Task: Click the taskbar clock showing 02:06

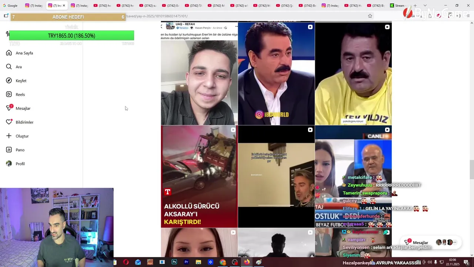Action: coord(453,262)
